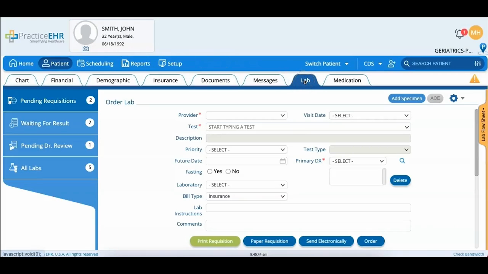Screen dimensions: 488x274
Task: Switch to the Chart tab
Action: [22, 80]
